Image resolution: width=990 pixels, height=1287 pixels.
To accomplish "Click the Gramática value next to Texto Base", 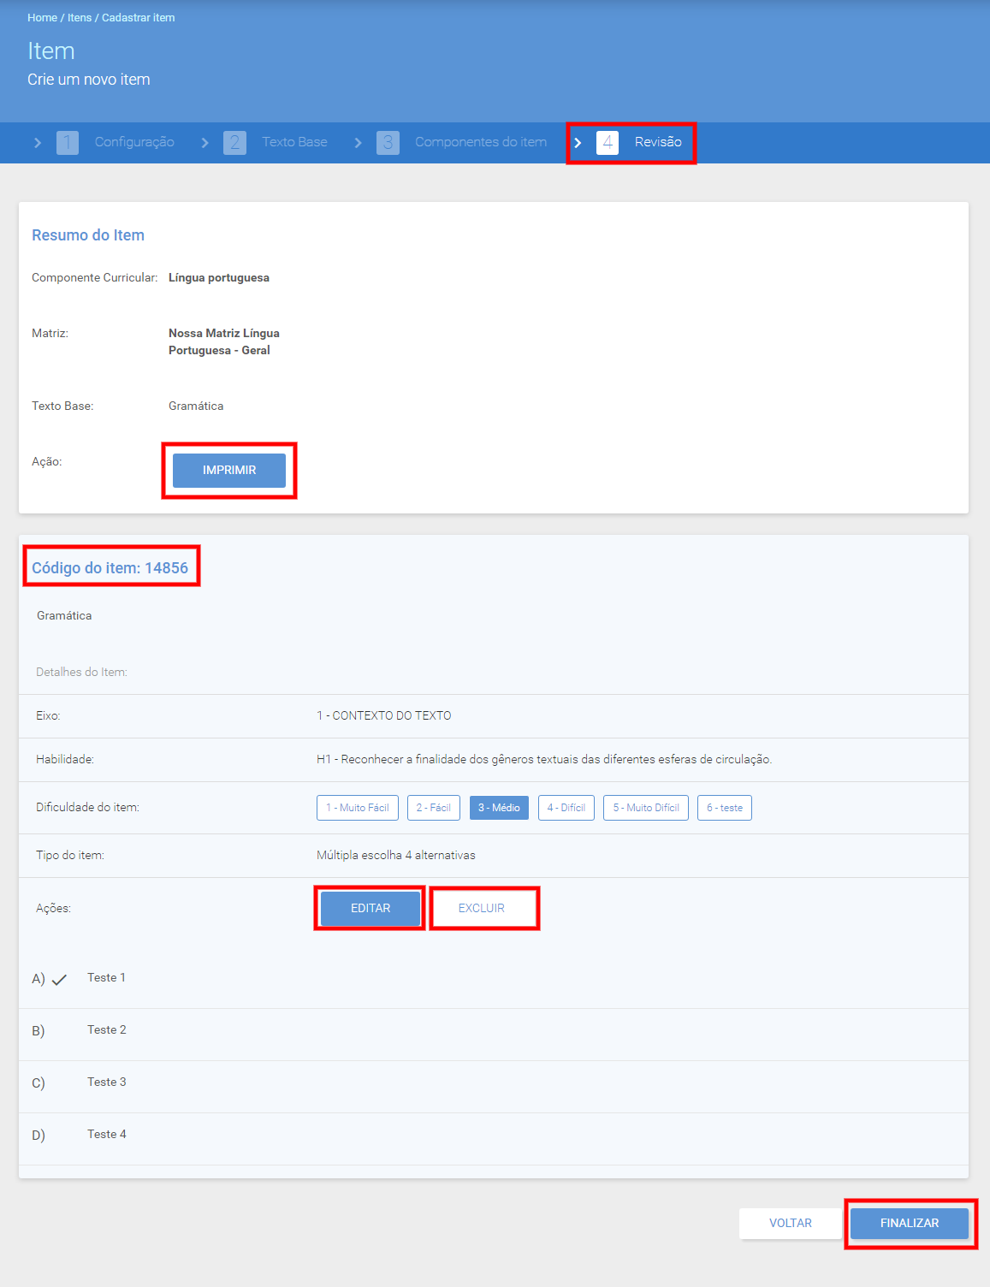I will 196,406.
